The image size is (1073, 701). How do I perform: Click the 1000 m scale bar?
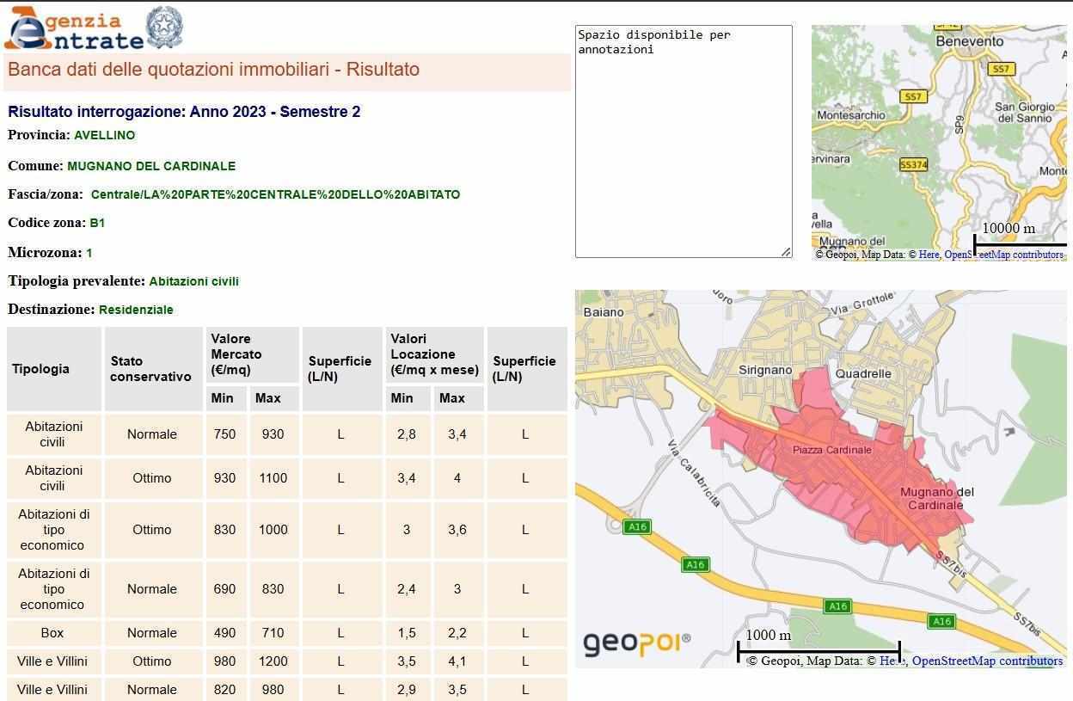coord(818,649)
